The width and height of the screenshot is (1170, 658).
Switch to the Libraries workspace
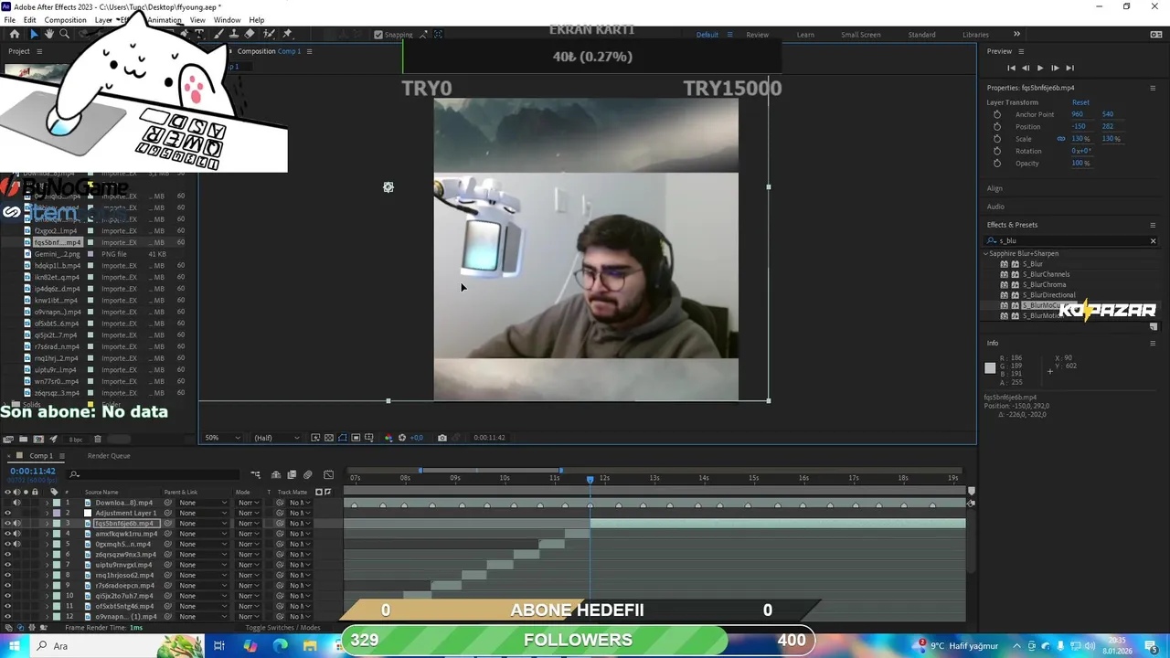point(975,35)
